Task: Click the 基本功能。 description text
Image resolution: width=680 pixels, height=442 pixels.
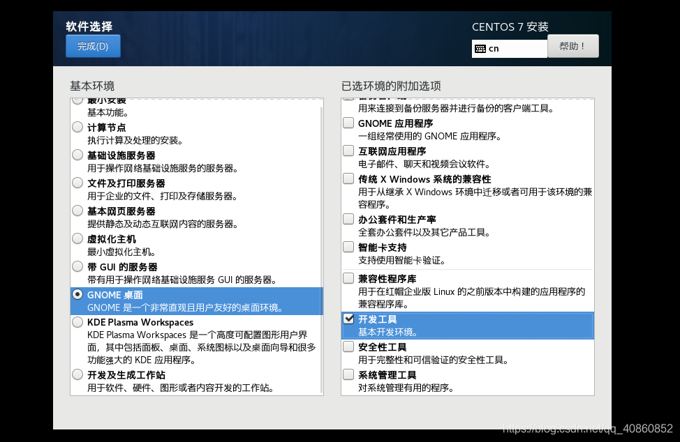Action: coord(108,112)
